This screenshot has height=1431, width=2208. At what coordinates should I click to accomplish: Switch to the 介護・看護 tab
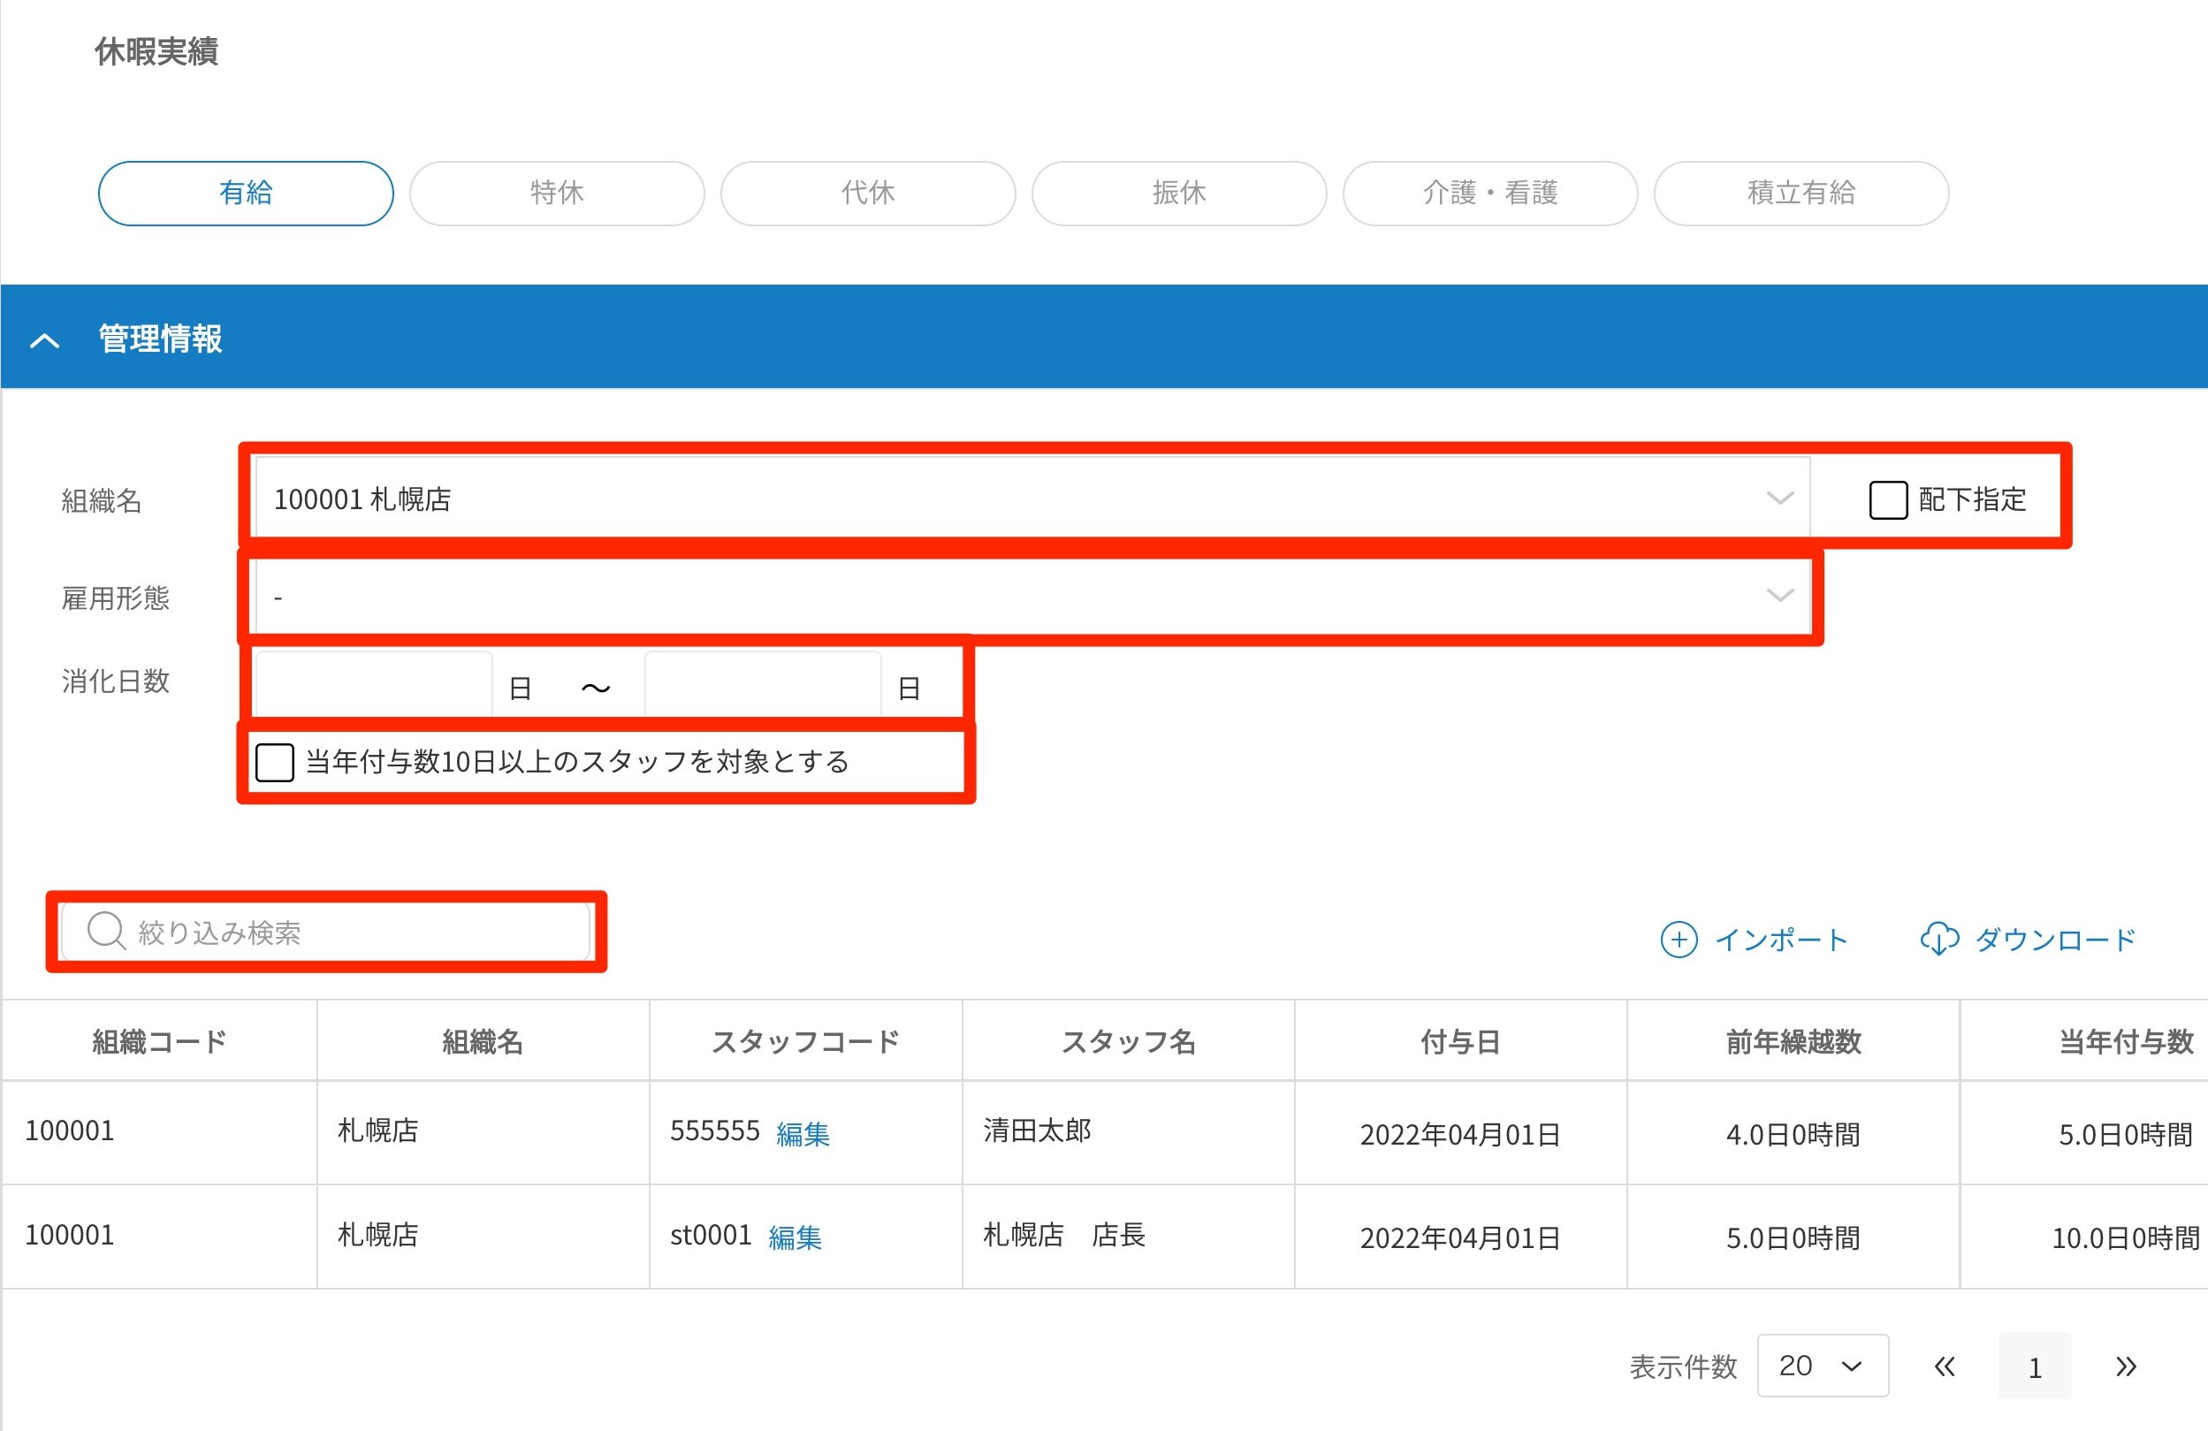[1490, 193]
